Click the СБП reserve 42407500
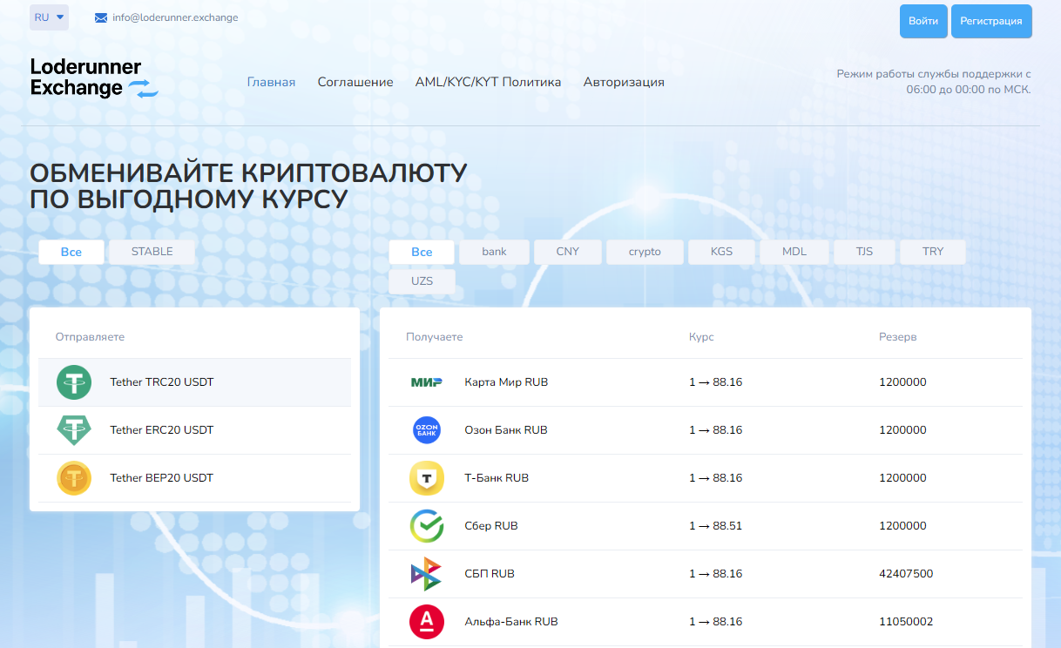The width and height of the screenshot is (1061, 648). click(x=906, y=574)
